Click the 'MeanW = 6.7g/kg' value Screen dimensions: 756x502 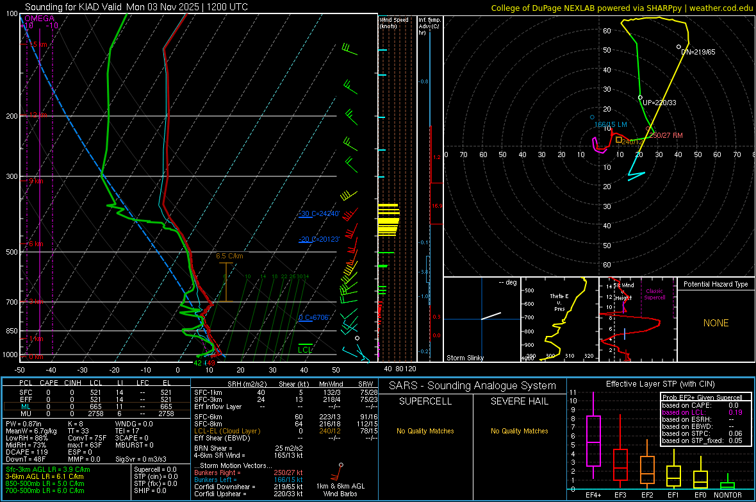click(x=31, y=431)
